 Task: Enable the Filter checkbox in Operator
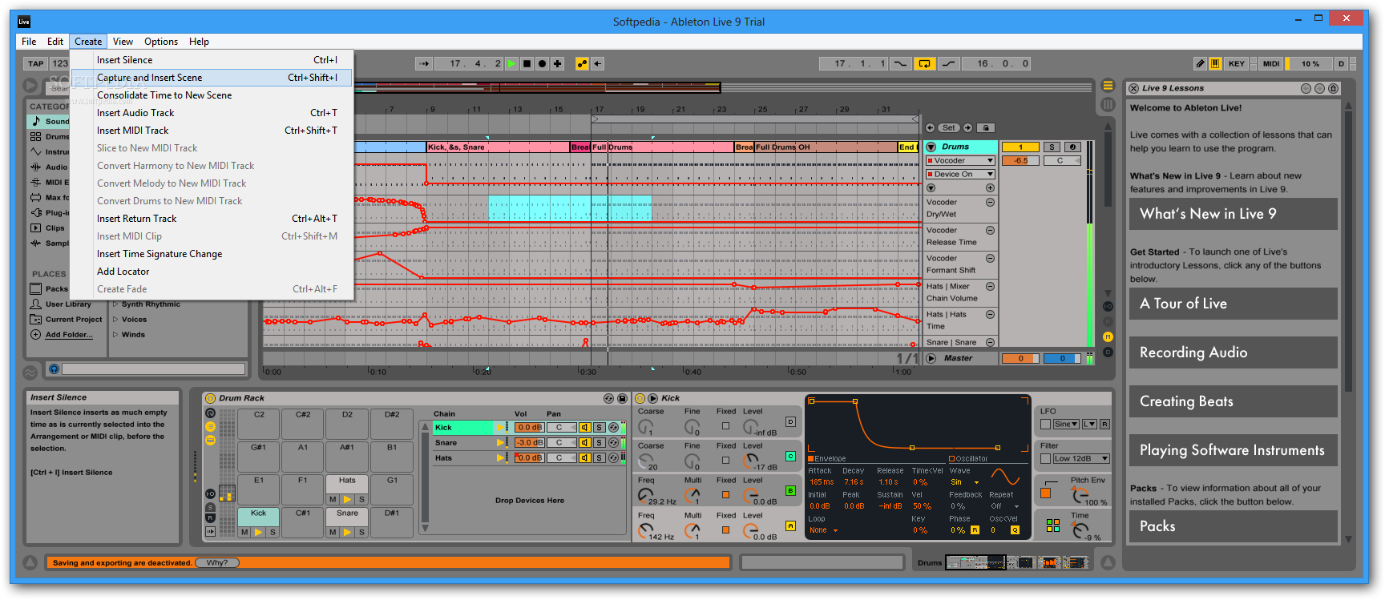pos(1045,458)
